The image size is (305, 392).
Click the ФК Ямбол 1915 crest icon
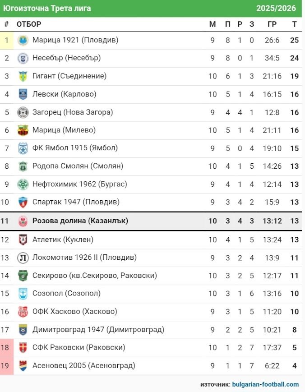[x=22, y=148]
